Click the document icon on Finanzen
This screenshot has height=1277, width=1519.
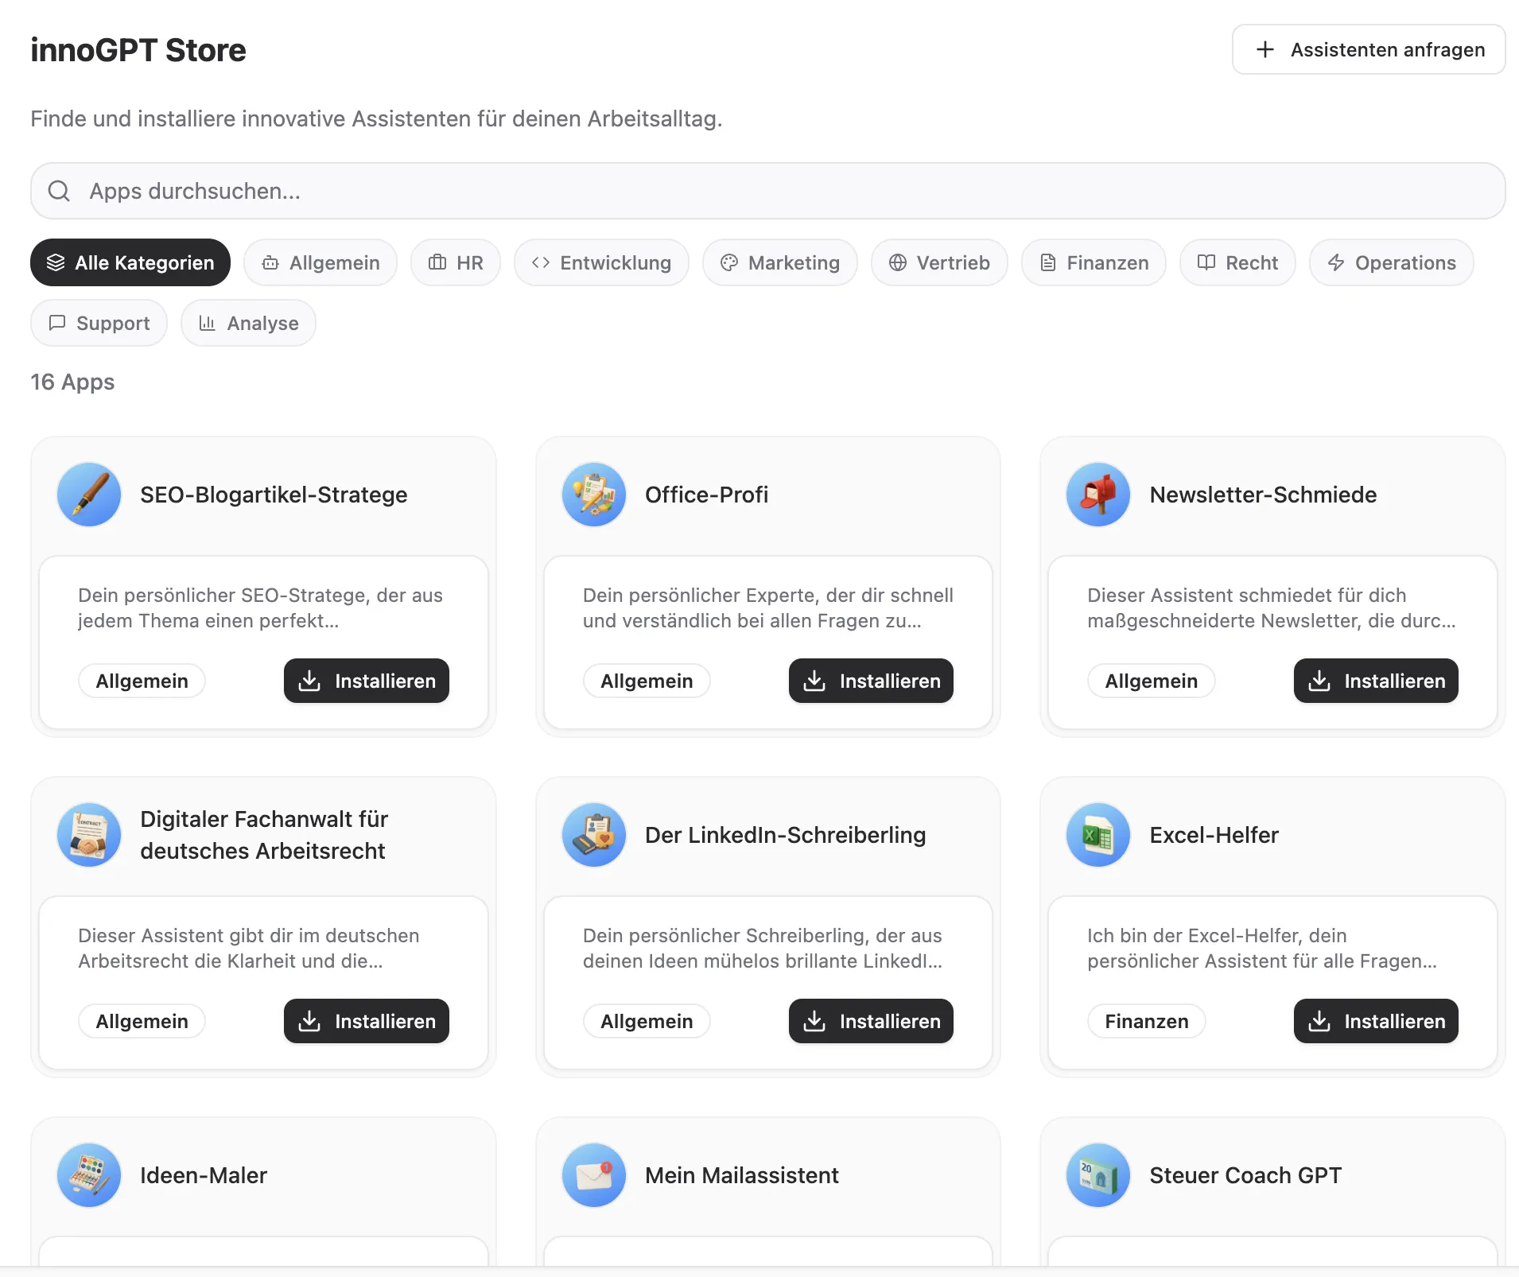(1048, 262)
